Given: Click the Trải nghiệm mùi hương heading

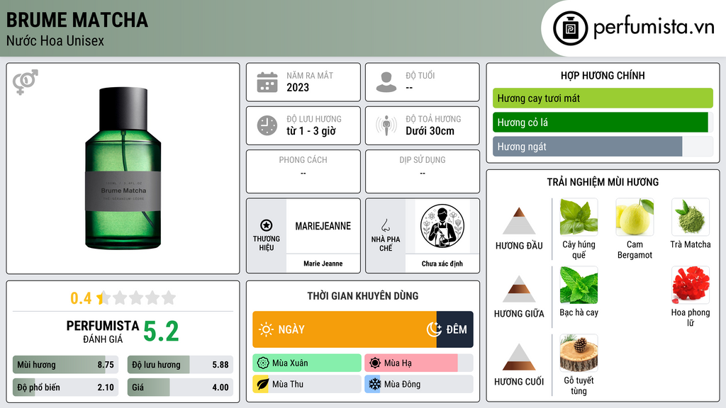Looking at the screenshot, I should [603, 182].
